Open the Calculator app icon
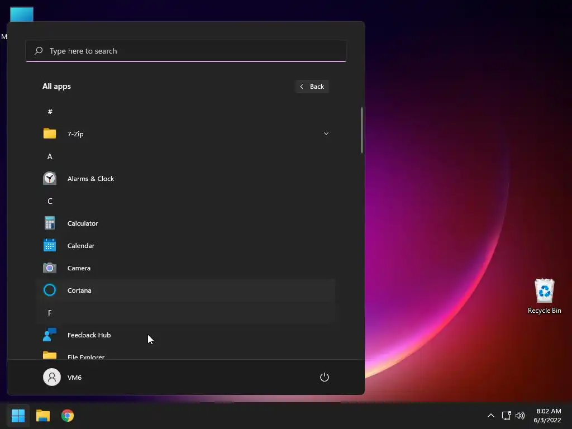Screen dimensions: 572x429 (50, 223)
